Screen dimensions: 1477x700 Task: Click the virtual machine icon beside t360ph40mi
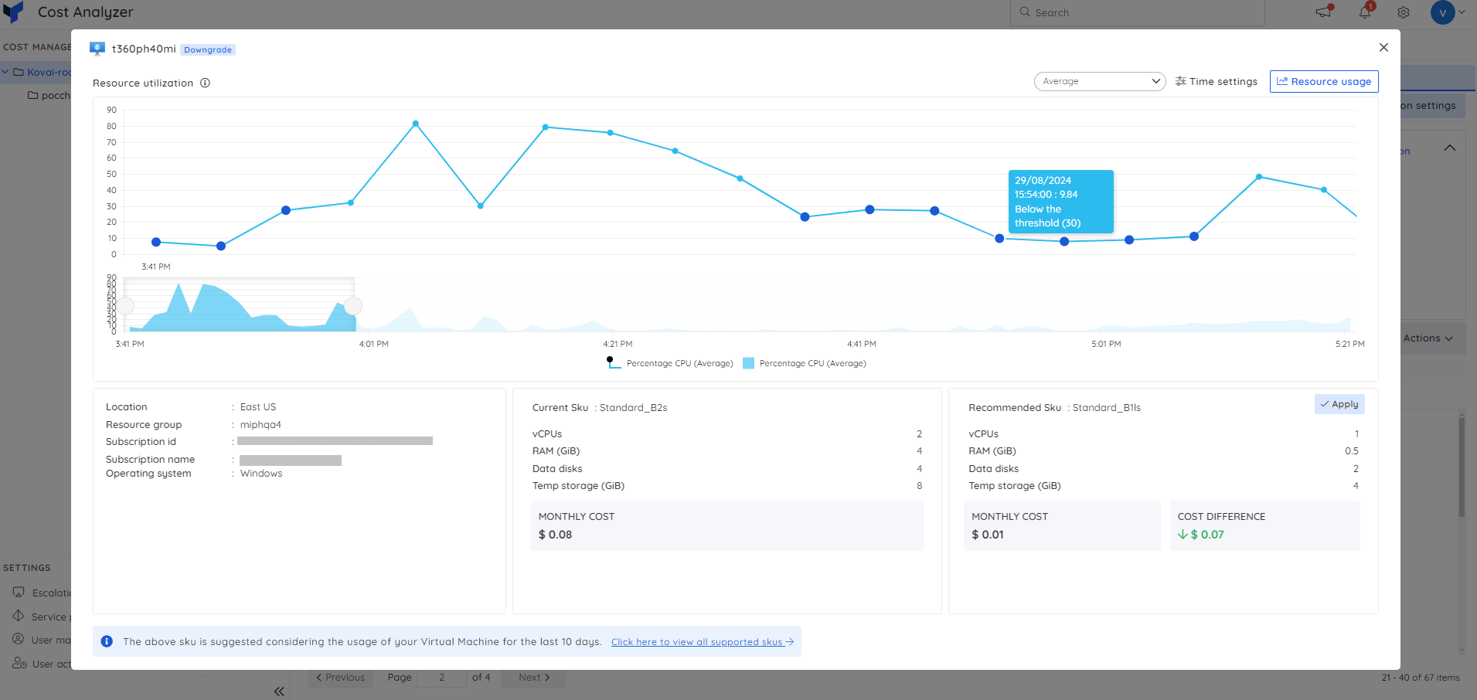tap(97, 49)
